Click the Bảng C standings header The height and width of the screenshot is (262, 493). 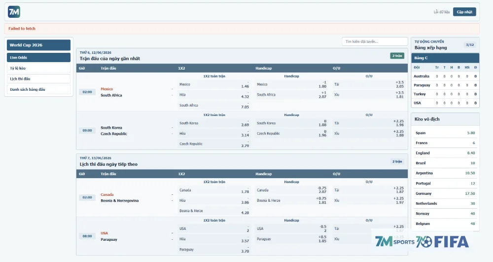coord(445,58)
